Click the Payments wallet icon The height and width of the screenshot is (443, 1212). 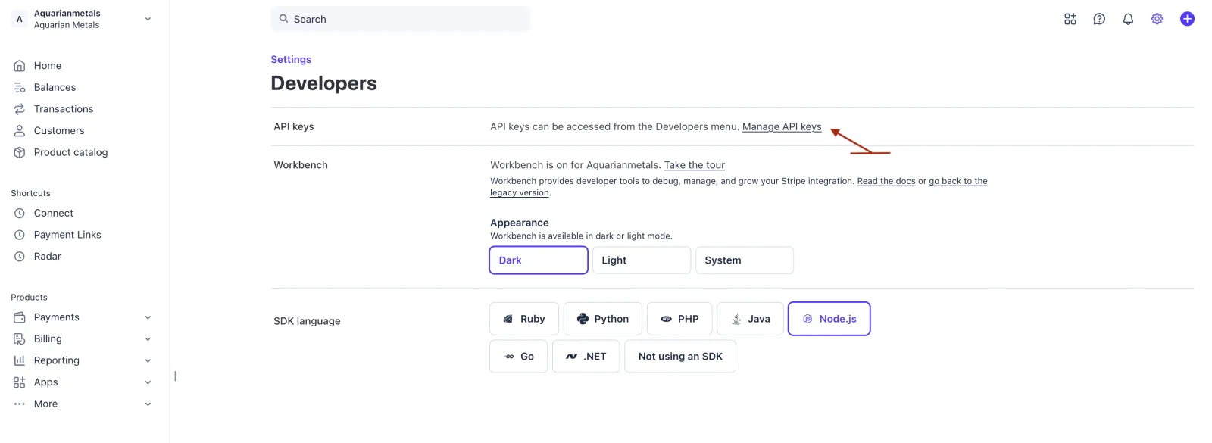[x=20, y=317]
